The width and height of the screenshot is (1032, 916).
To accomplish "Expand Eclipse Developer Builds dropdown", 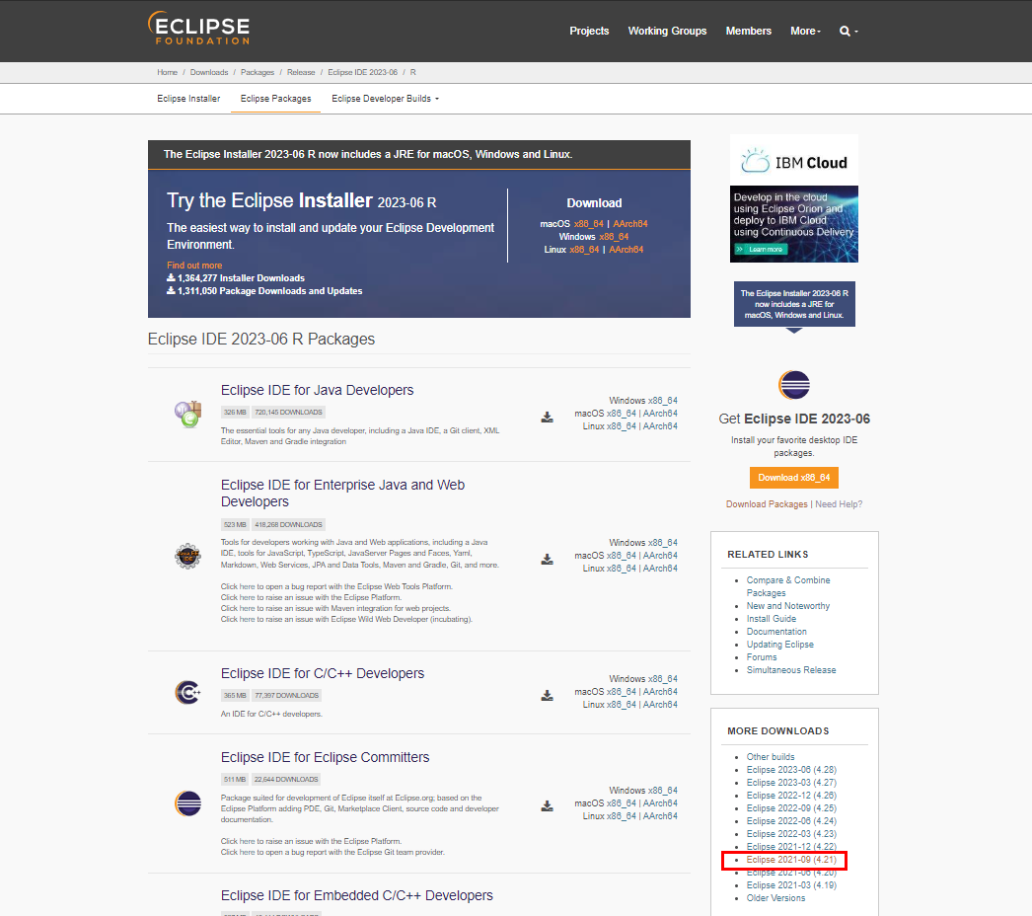I will pyautogui.click(x=385, y=99).
